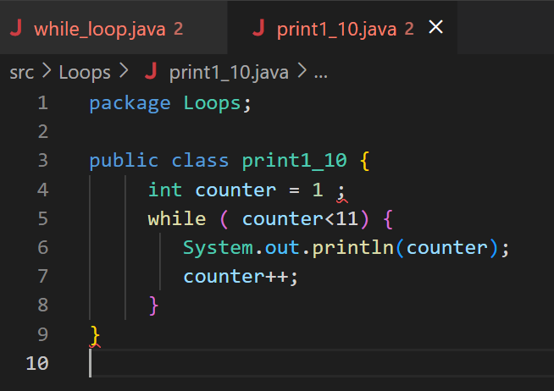This screenshot has height=391, width=554.
Task: Switch to the while_loop.java tab
Action: pyautogui.click(x=113, y=28)
